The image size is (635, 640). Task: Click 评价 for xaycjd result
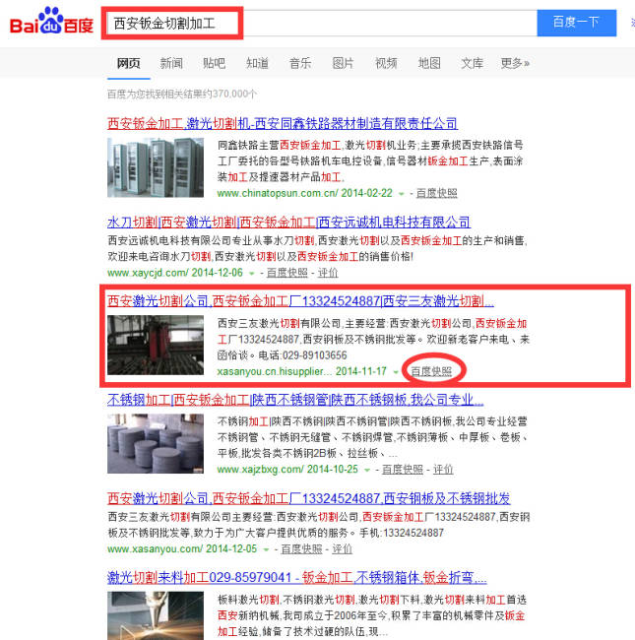tap(328, 273)
